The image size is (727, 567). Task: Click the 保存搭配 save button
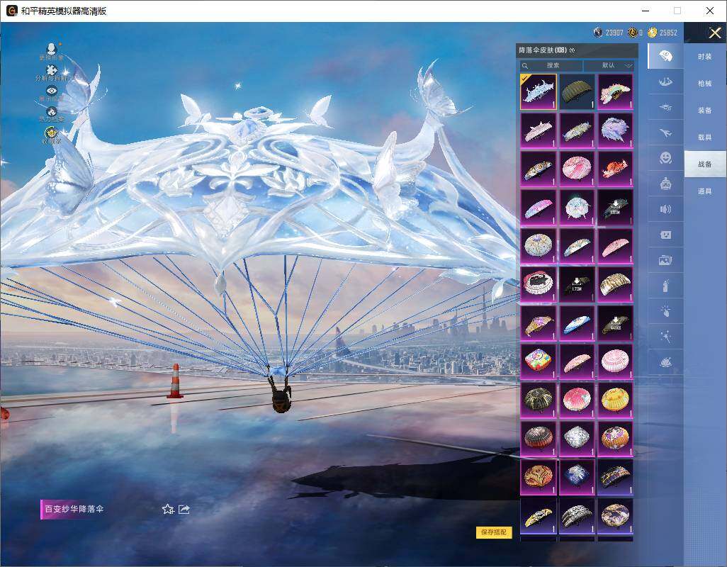click(494, 532)
